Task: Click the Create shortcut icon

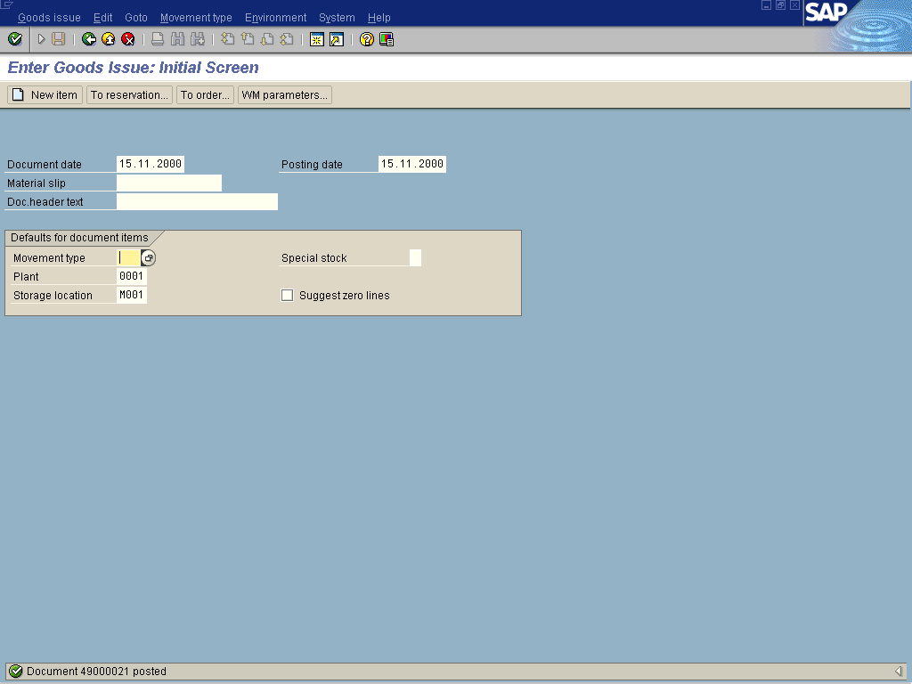Action: [336, 39]
